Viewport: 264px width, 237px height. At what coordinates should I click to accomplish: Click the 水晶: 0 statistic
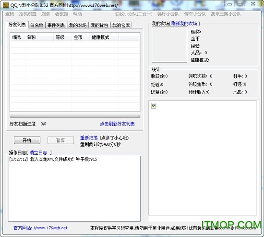pos(240,92)
